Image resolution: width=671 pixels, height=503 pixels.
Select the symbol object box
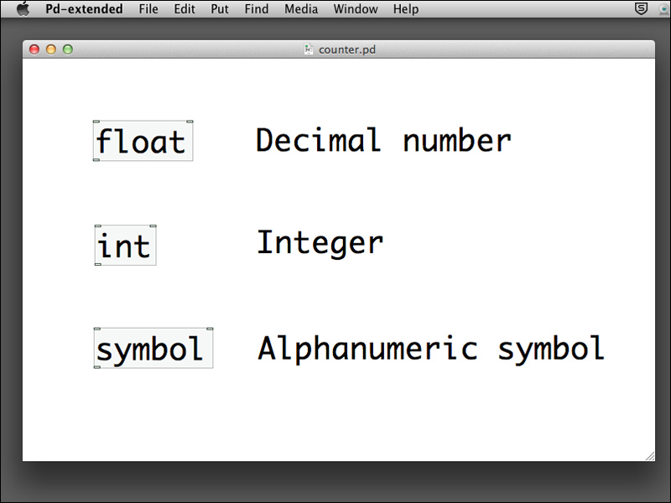click(153, 349)
